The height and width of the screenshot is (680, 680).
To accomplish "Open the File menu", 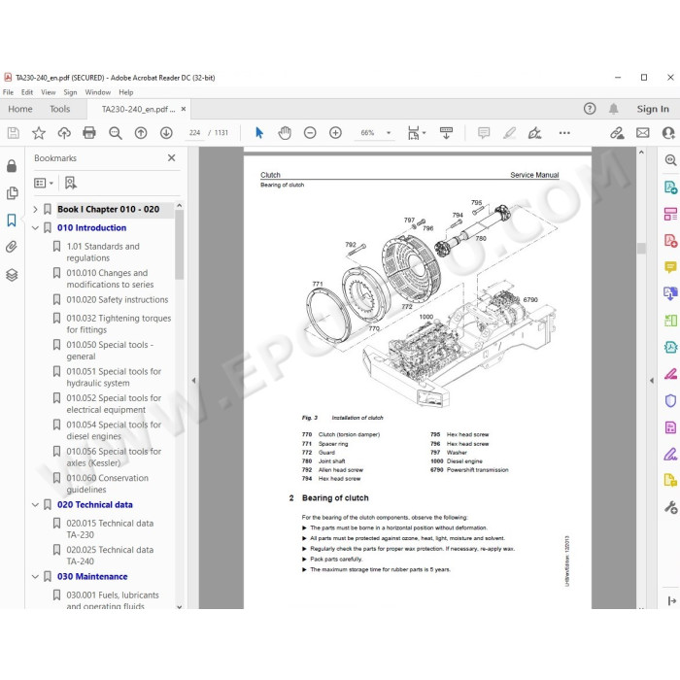I will coord(8,92).
